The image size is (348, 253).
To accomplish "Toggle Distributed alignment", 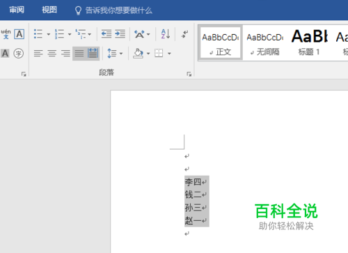I will click(93, 54).
